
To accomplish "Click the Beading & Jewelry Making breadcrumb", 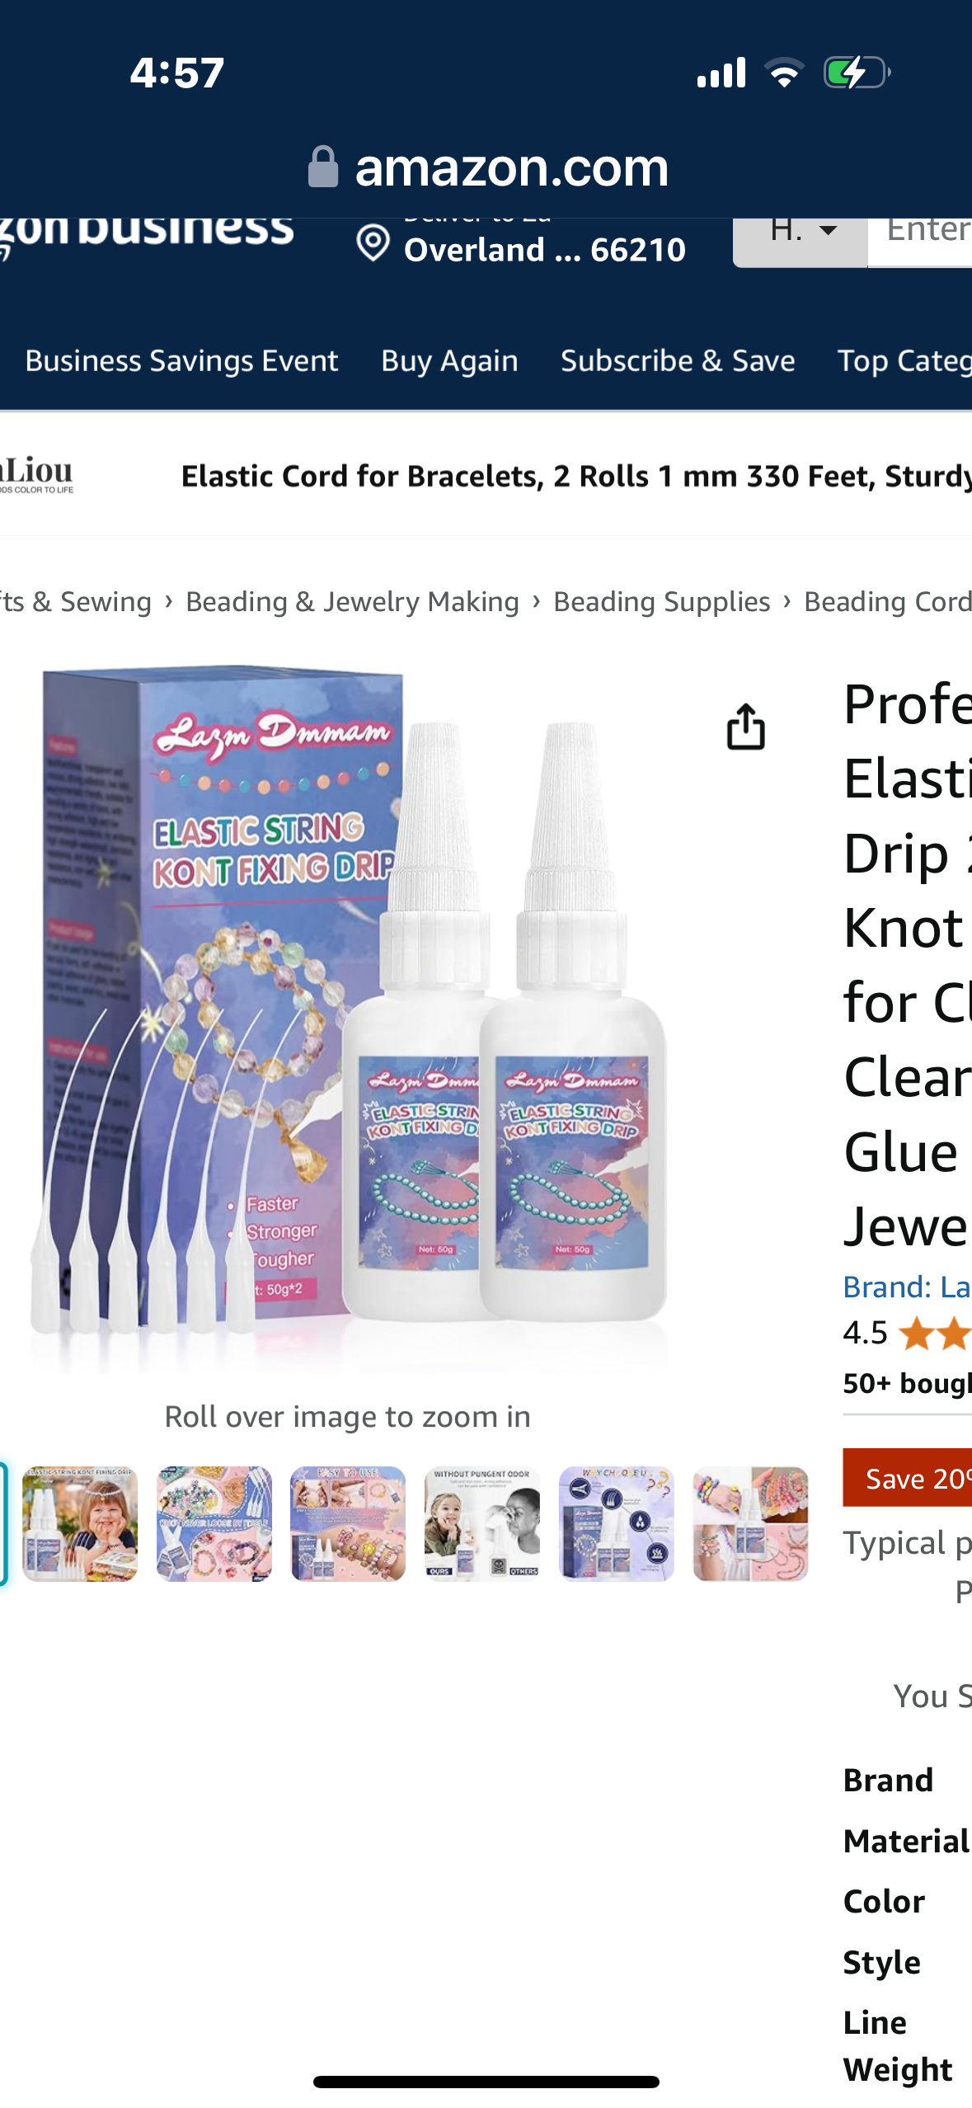I will [x=352, y=602].
